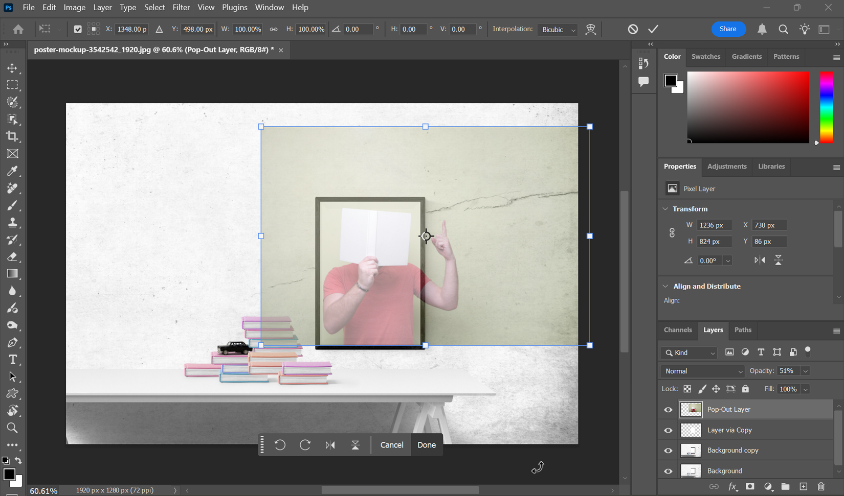Click the Done button to commit transform
This screenshot has height=496, width=844.
click(x=427, y=444)
